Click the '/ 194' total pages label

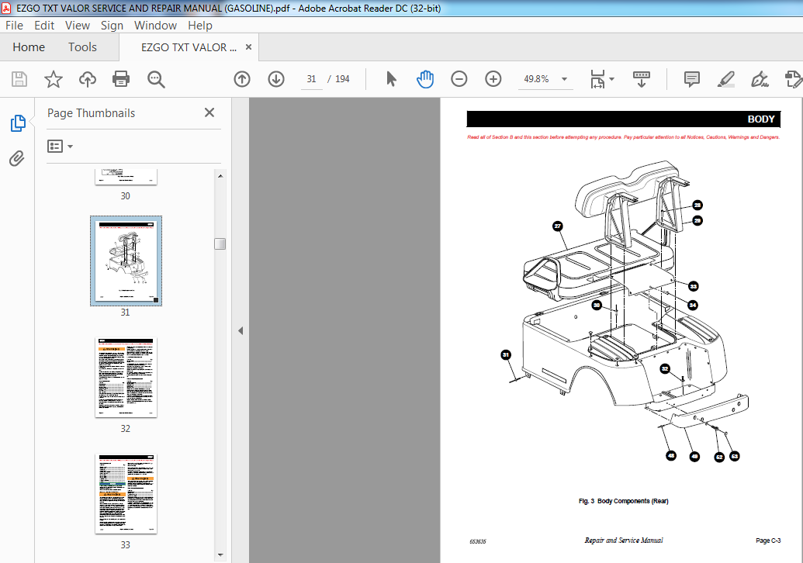coord(339,79)
